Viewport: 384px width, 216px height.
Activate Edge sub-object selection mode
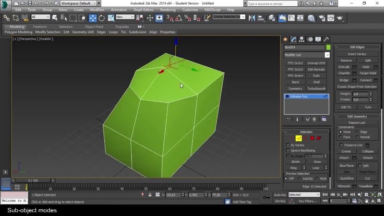299,138
